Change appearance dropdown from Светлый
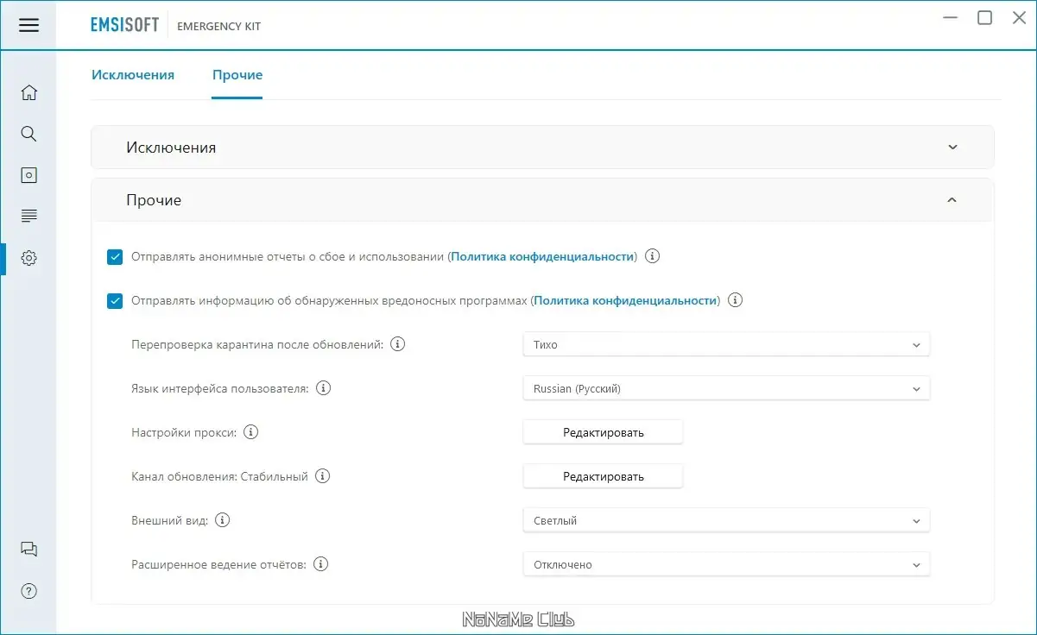 click(x=726, y=521)
